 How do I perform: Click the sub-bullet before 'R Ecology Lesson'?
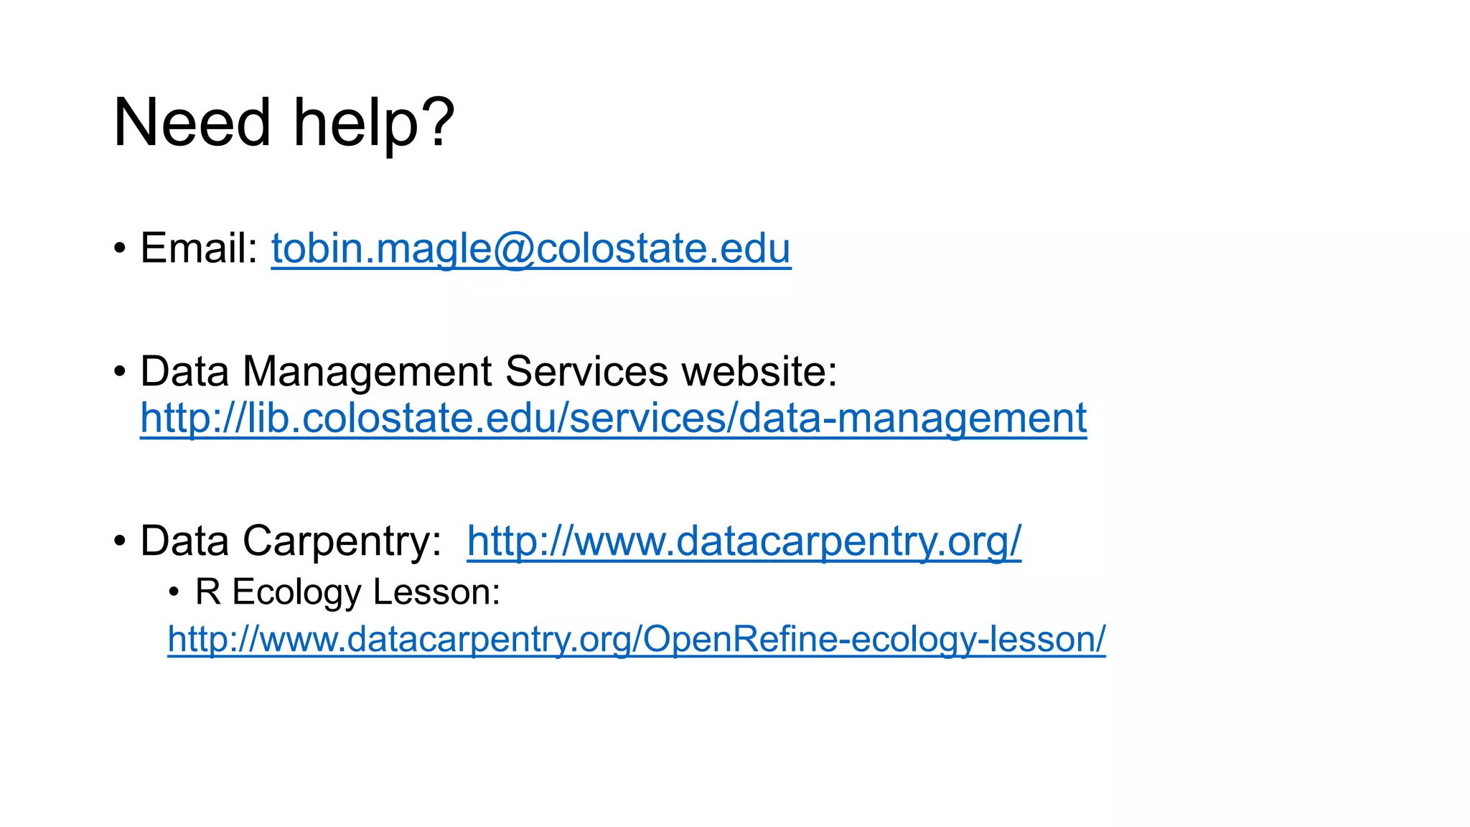tap(174, 593)
